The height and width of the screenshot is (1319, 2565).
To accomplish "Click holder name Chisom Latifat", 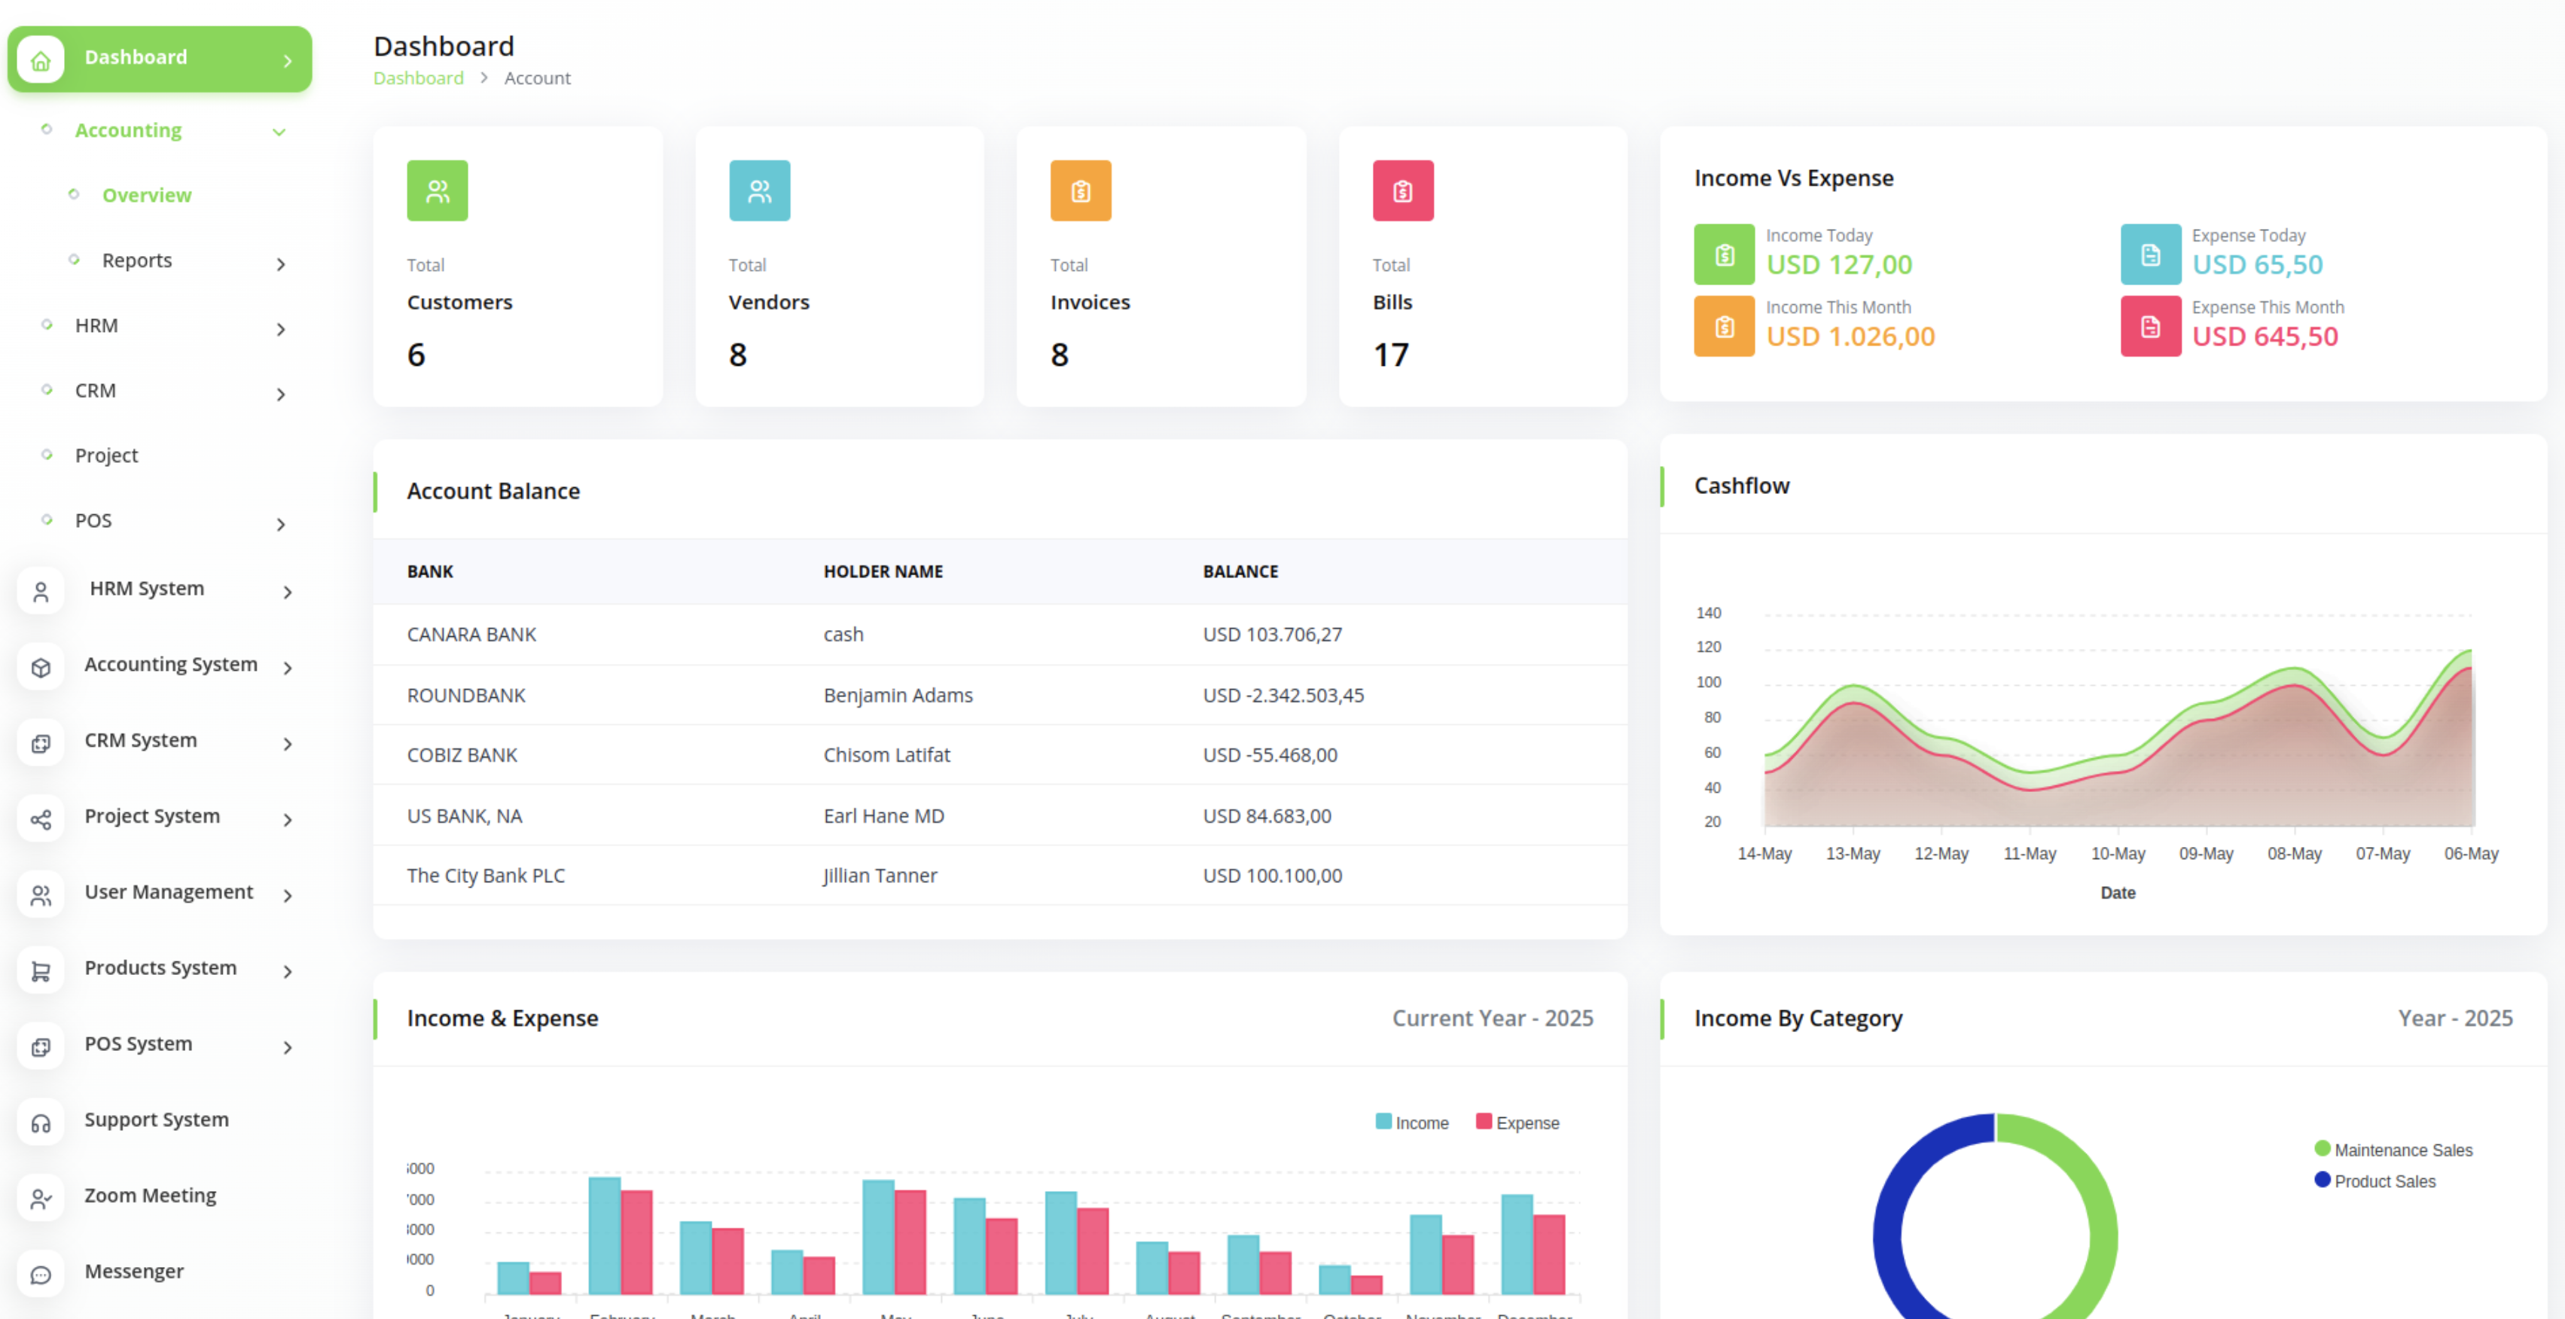I will [x=886, y=754].
